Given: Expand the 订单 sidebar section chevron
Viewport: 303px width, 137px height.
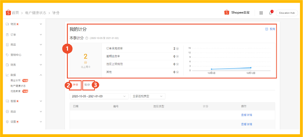Looking at the screenshot, I should click(41, 35).
